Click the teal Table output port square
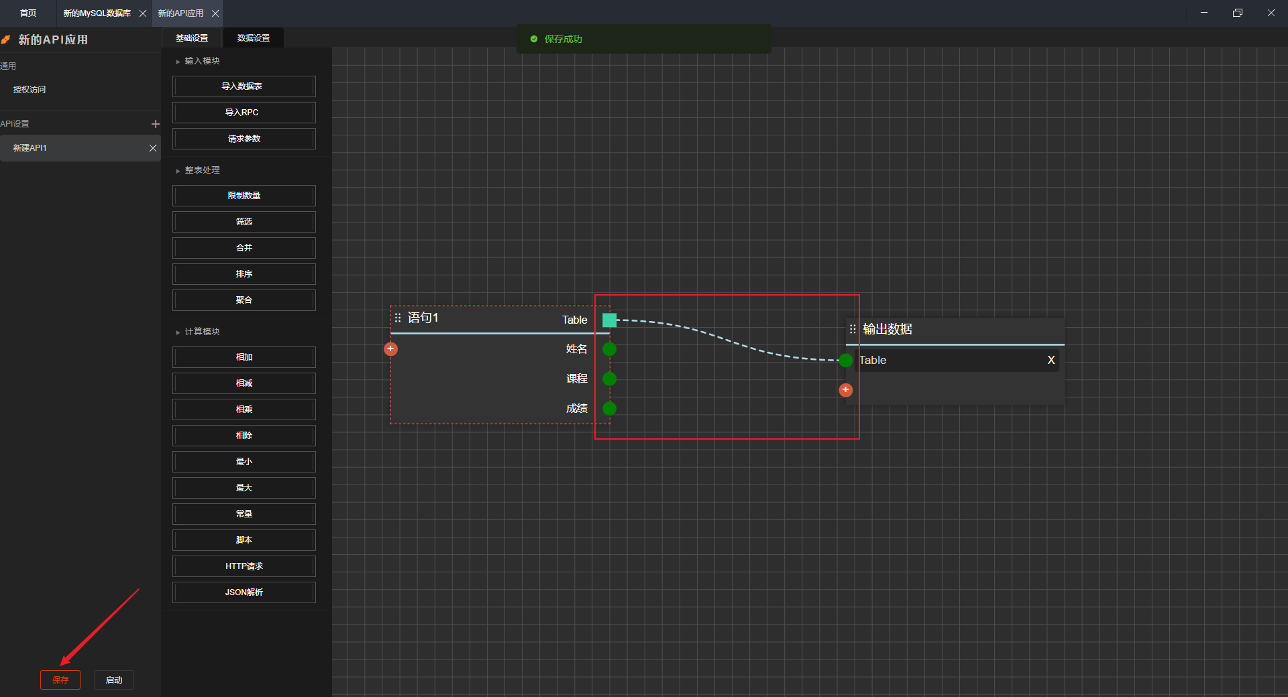 [x=609, y=320]
